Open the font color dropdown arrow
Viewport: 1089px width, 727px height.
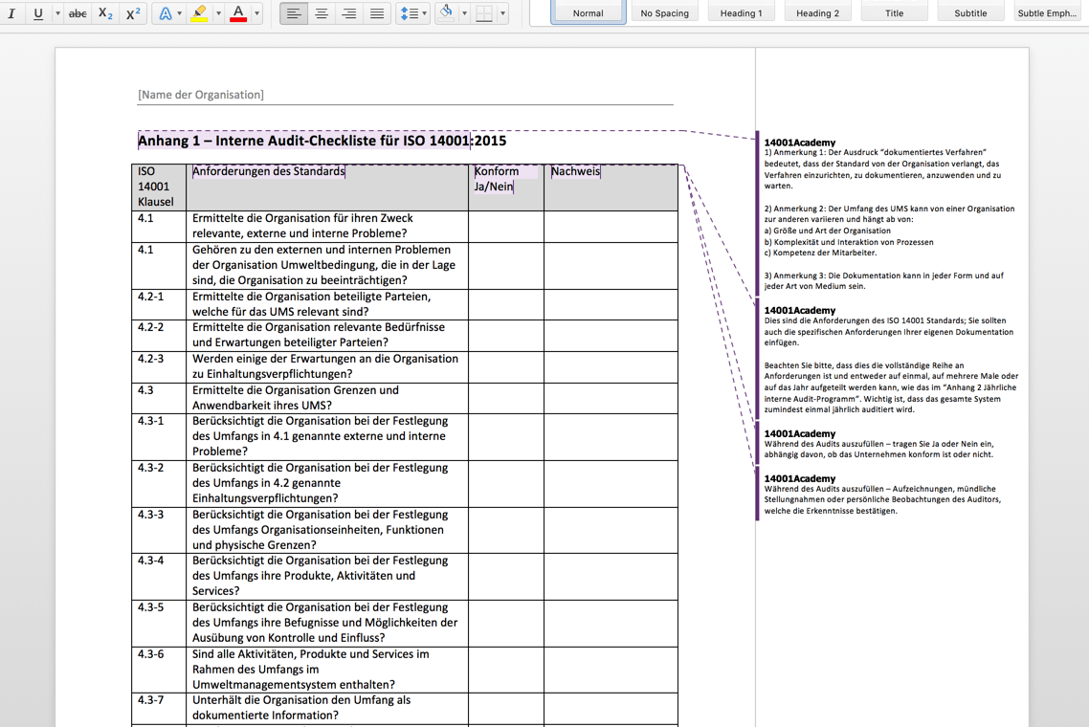pos(256,13)
